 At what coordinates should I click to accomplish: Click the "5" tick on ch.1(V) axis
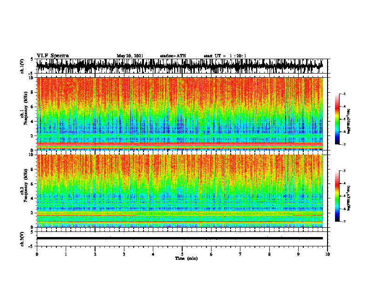click(x=32, y=59)
